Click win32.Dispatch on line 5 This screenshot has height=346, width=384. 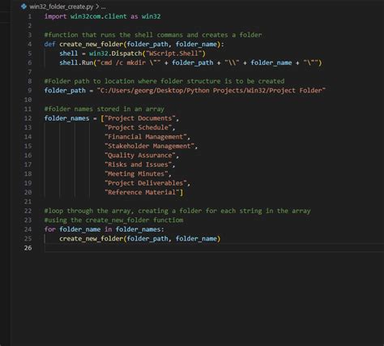[x=116, y=53]
